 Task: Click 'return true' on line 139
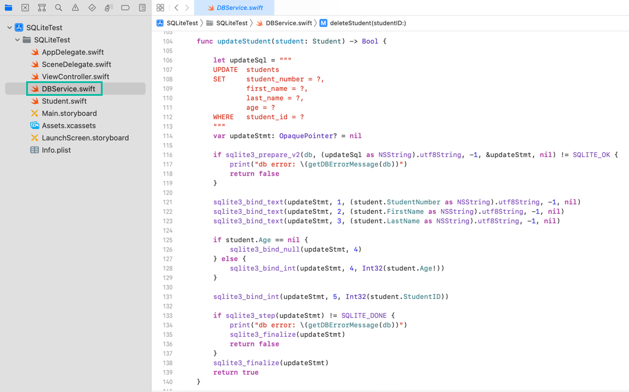pos(236,373)
